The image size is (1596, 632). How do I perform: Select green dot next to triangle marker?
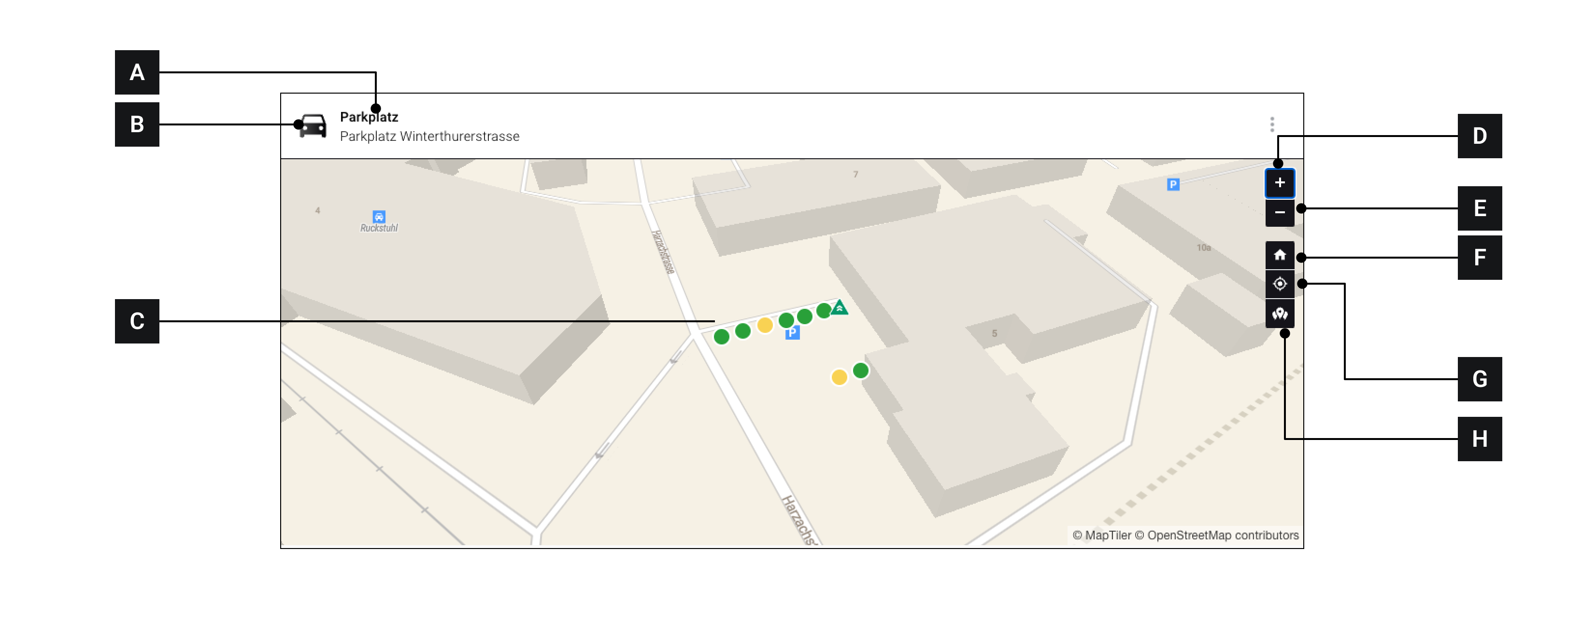point(824,311)
